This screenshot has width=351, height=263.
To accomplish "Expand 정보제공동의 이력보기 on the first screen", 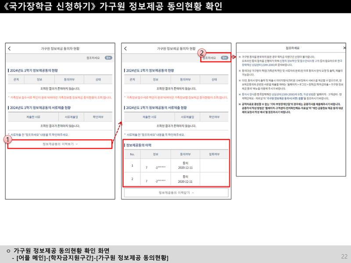I will point(60,144).
